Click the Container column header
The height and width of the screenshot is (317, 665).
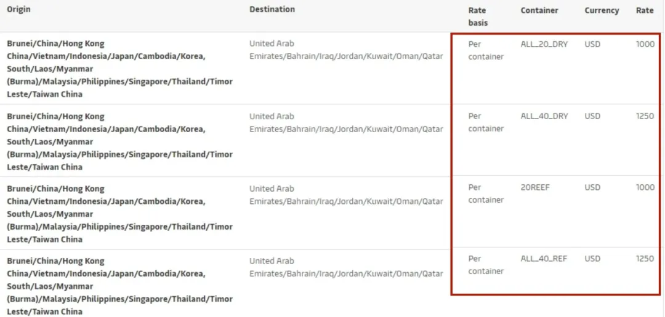coord(539,10)
